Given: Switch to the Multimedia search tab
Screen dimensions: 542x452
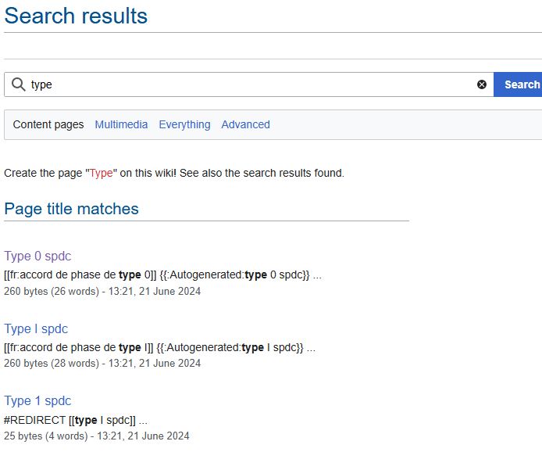Looking at the screenshot, I should [121, 124].
